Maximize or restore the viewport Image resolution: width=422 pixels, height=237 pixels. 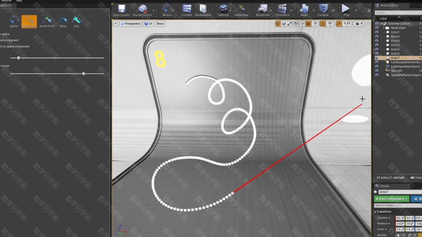point(368,24)
